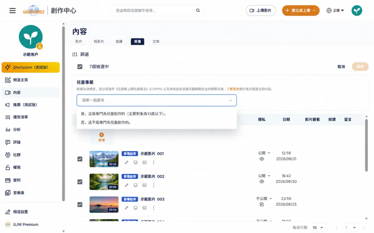
Task: Uncheck the 示範影片 001 checkbox
Action: [80, 159]
